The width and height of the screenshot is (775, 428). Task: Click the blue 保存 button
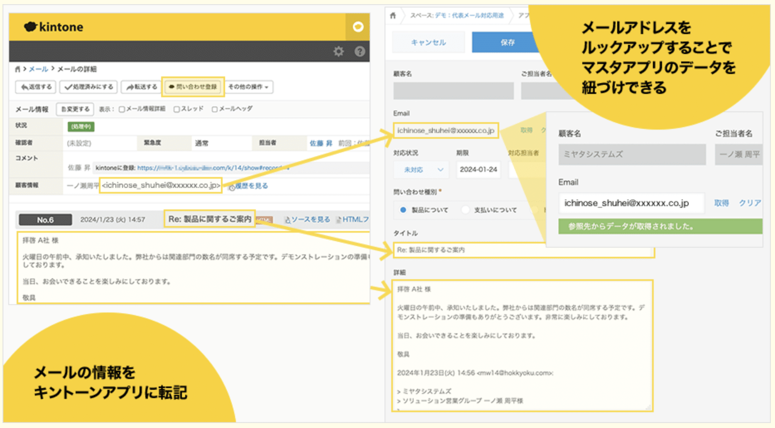tap(508, 42)
